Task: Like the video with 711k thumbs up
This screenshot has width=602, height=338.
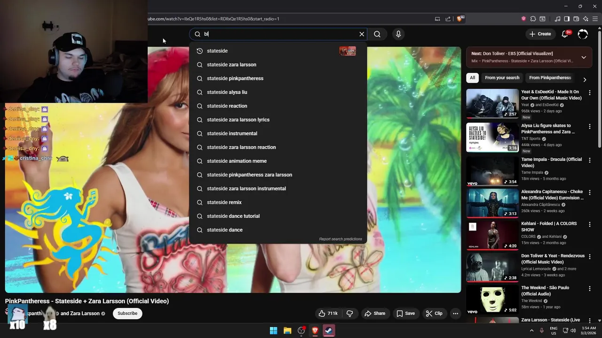Action: [x=328, y=313]
